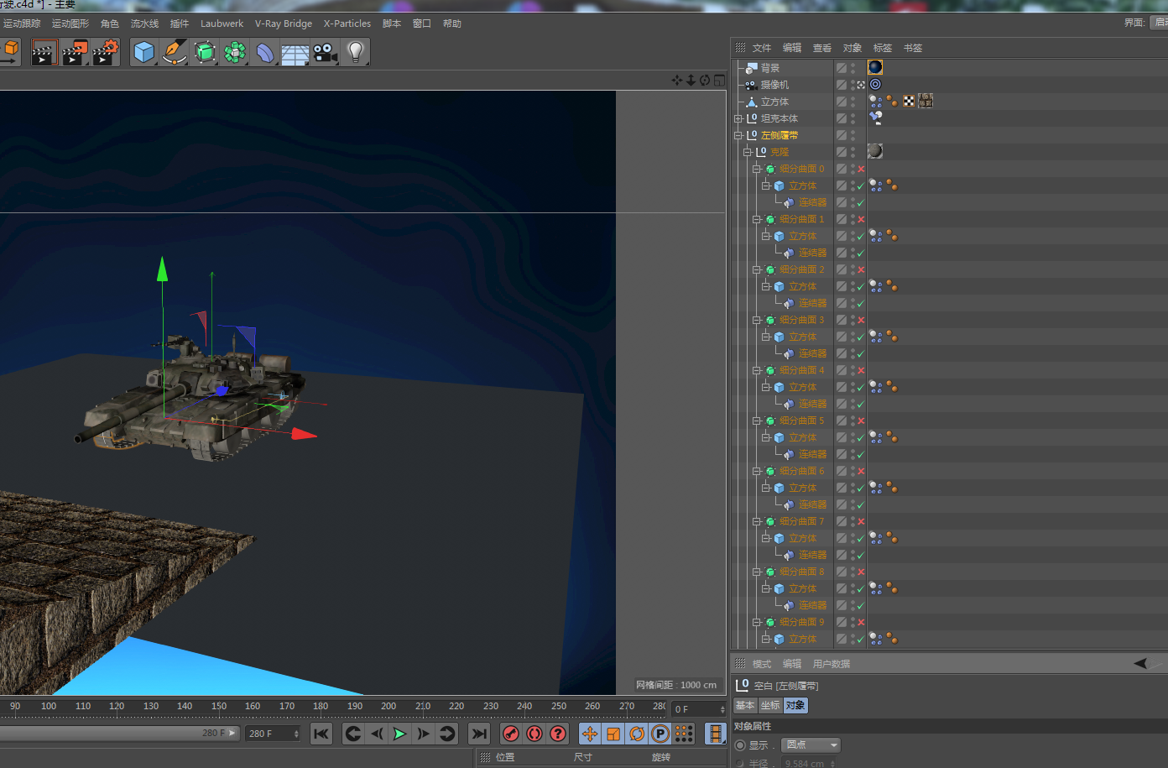This screenshot has height=768, width=1168.
Task: Click the dark blue material tag on 背景
Action: tap(875, 67)
